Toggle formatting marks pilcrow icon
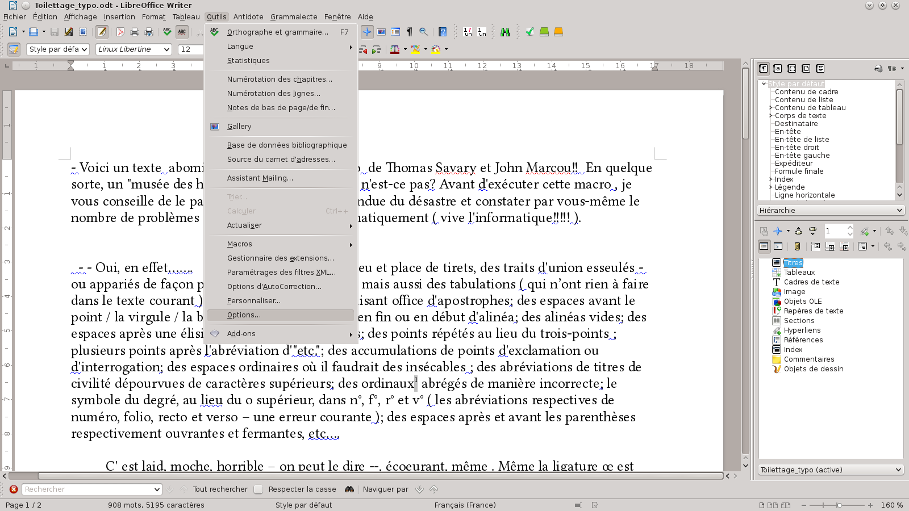Screen dimensions: 909x511 [x=409, y=32]
